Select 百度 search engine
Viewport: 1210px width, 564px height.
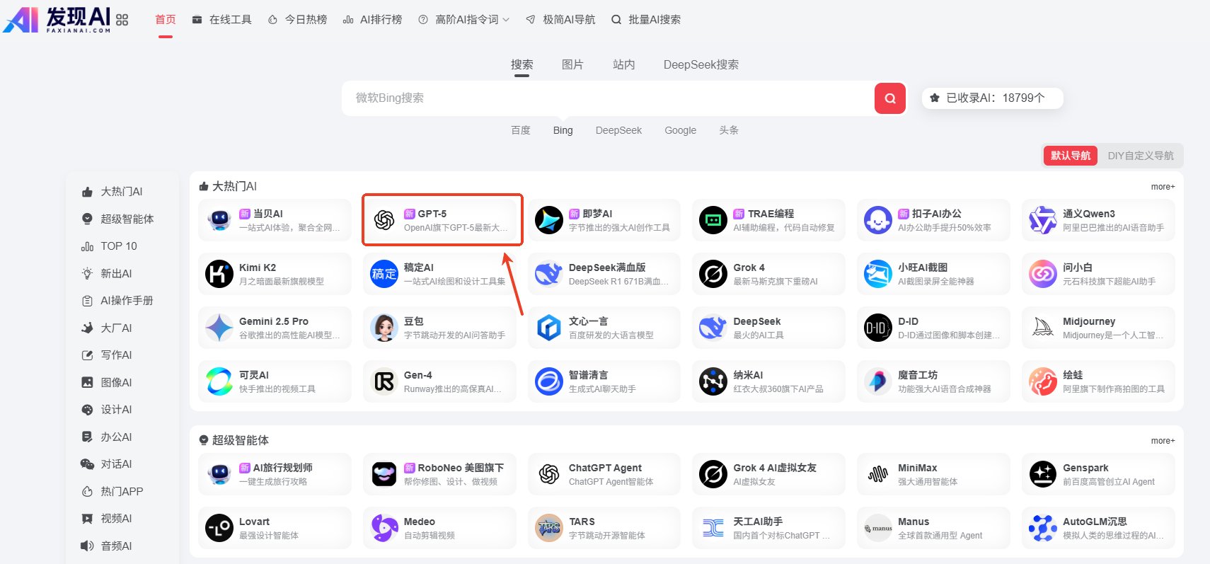click(521, 130)
